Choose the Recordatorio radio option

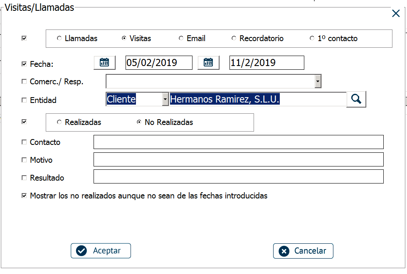tap(234, 39)
